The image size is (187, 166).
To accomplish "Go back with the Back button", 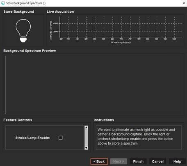I will point(99,162).
